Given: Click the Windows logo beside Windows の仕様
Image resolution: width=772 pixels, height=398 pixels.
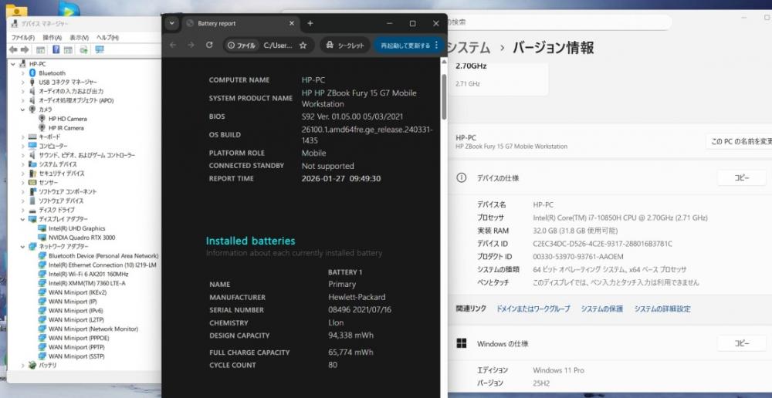Looking at the screenshot, I should click(x=462, y=343).
